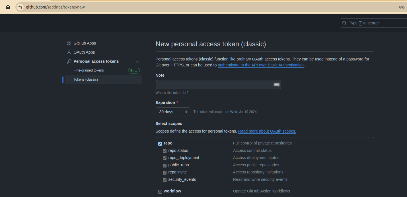Click the 'Select scopes' heading
This screenshot has width=407, height=197.
click(169, 123)
